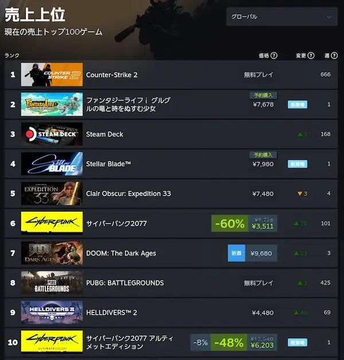344x360 pixels.
Task: Open the Fantasy Life game thumbnail
Action: pyautogui.click(x=52, y=104)
